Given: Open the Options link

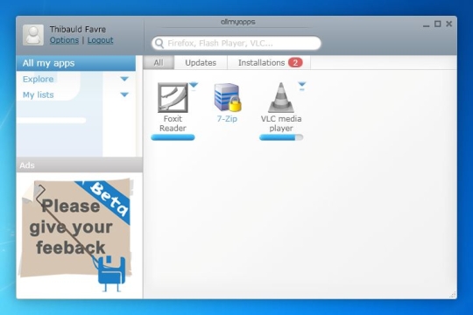Looking at the screenshot, I should point(64,40).
